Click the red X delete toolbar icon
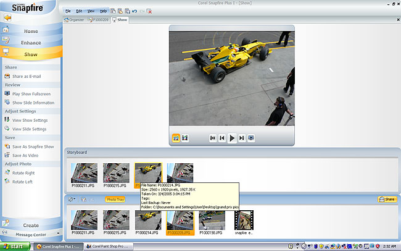 click(150, 11)
